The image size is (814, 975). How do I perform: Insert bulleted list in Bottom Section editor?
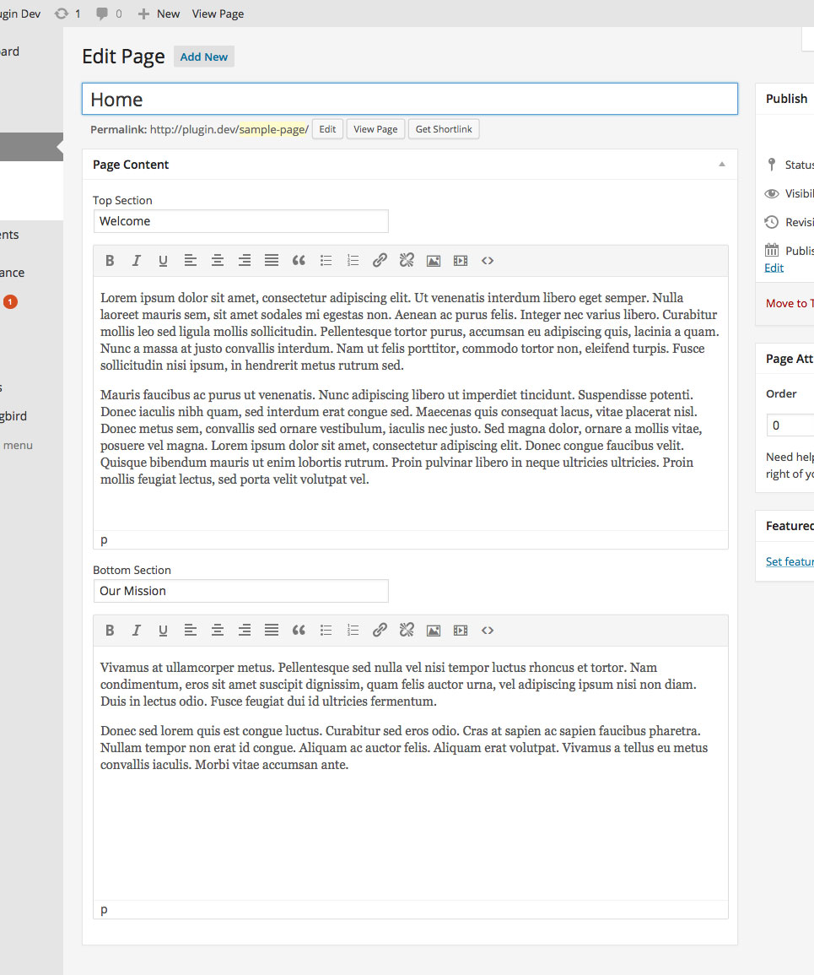click(x=326, y=631)
